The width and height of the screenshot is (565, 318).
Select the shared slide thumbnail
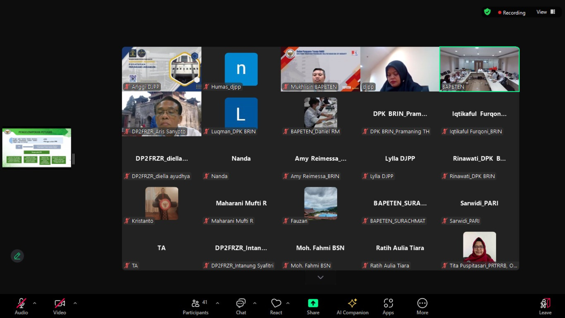coord(36,148)
